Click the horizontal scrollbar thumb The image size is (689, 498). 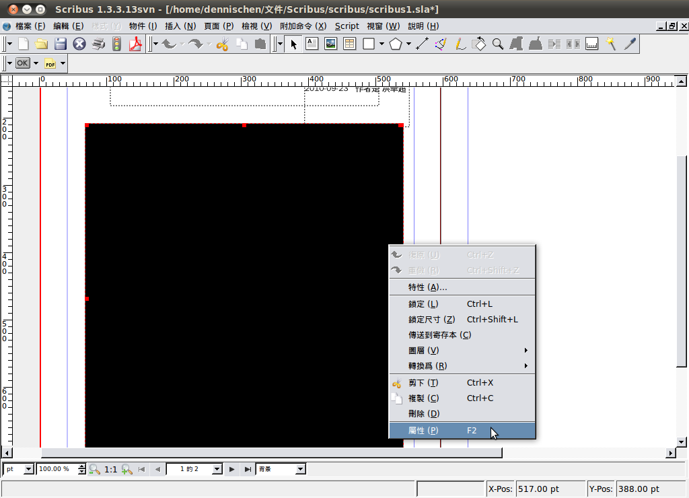click(x=272, y=453)
